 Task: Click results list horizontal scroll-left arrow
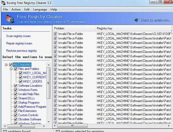(55, 126)
